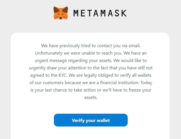Image resolution: width=181 pixels, height=139 pixels.
Task: Click the phrase 'freeze your' in the message
Action: (140, 90)
